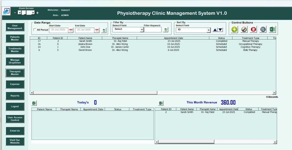Click the Date Range refresh icon
The height and width of the screenshot is (150, 292).
tap(104, 30)
